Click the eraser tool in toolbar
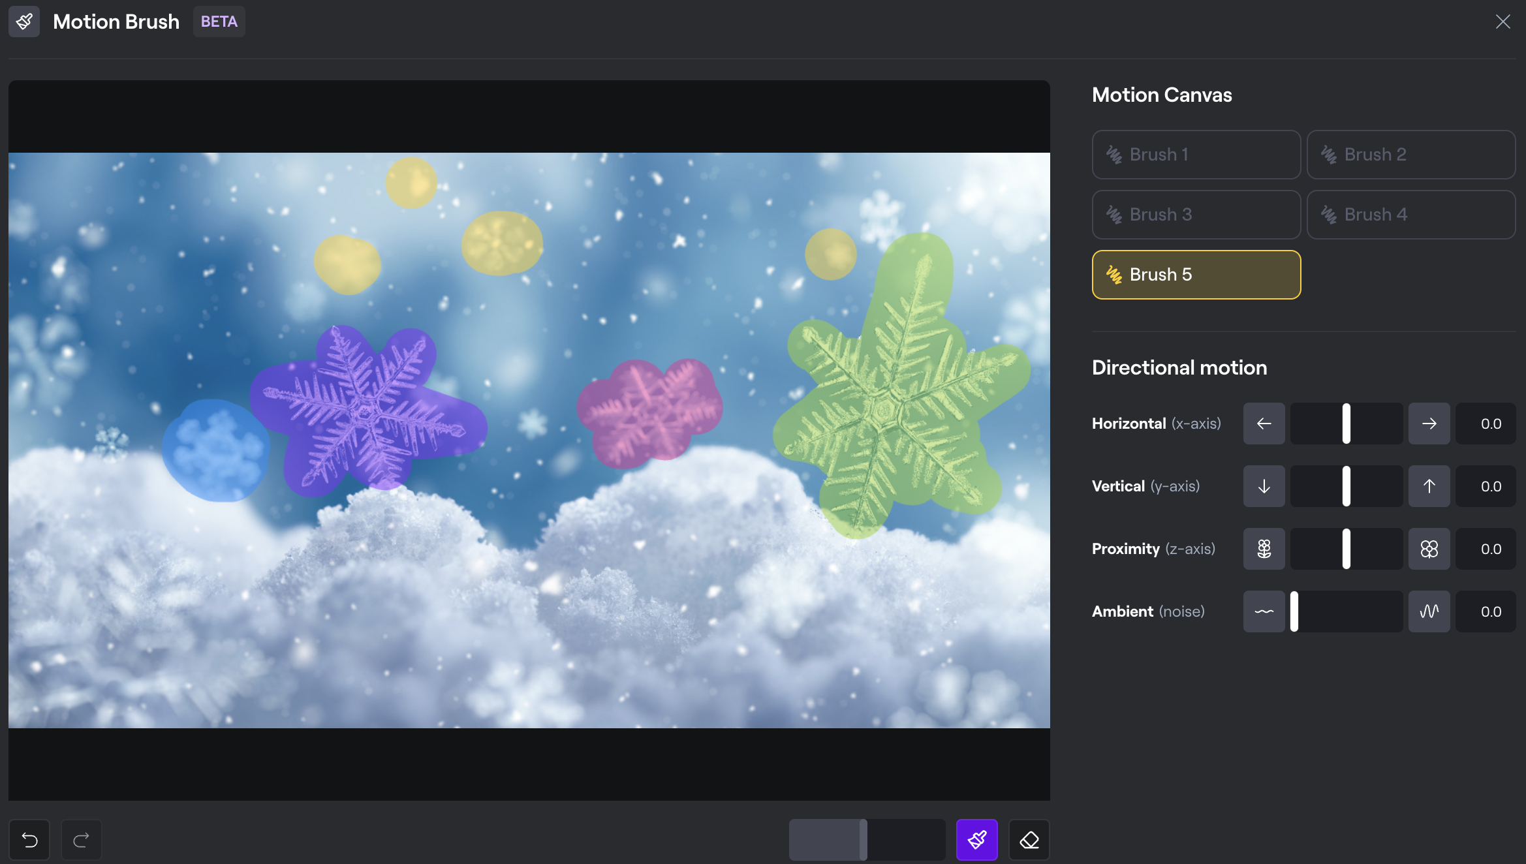The height and width of the screenshot is (864, 1526). point(1028,839)
